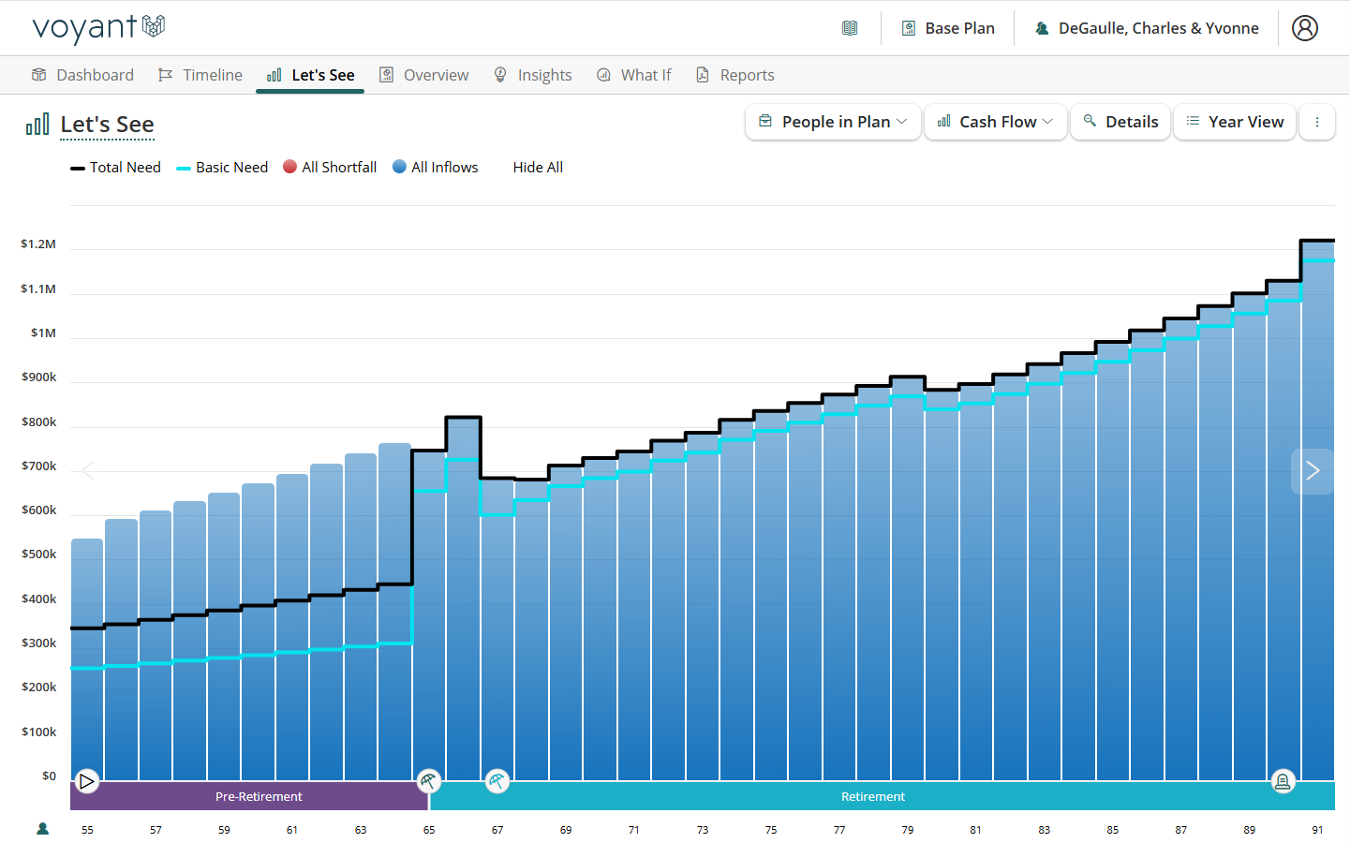Image resolution: width=1350 pixels, height=843 pixels.
Task: Open the book guide icon in header
Action: tap(850, 28)
